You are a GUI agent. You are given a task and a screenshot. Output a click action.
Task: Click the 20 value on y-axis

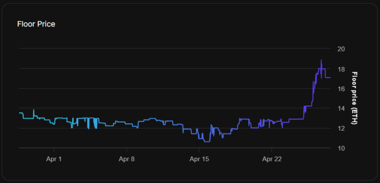coord(341,49)
